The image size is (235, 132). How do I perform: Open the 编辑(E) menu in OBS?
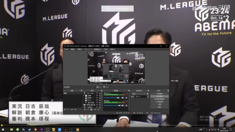[x=73, y=49]
